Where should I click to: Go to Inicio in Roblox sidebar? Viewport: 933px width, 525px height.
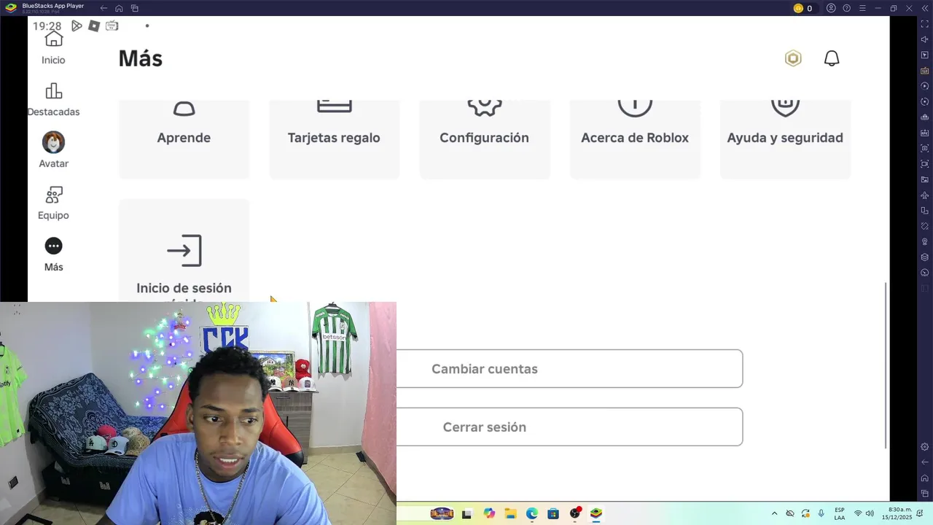coord(53,48)
